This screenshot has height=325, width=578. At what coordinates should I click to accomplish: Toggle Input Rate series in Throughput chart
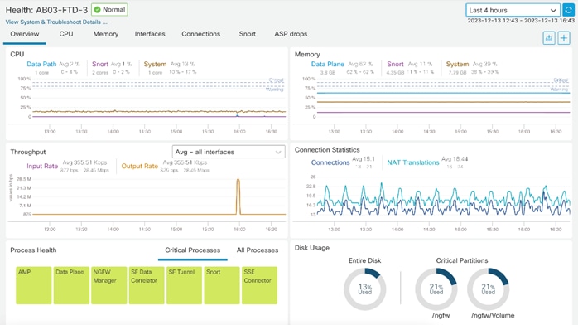coord(42,166)
